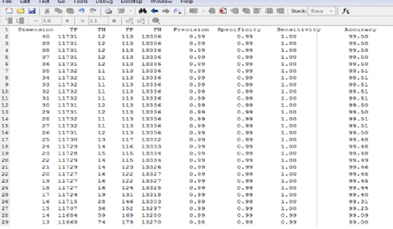Undo the last edit
The image size is (393, 229).
point(82,11)
